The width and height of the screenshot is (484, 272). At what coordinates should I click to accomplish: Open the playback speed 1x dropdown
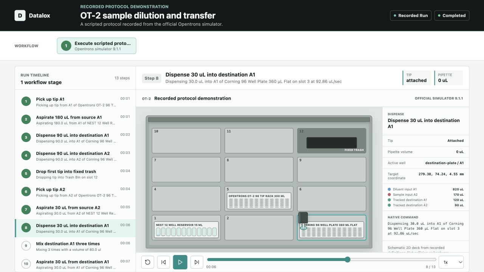pyautogui.click(x=451, y=262)
